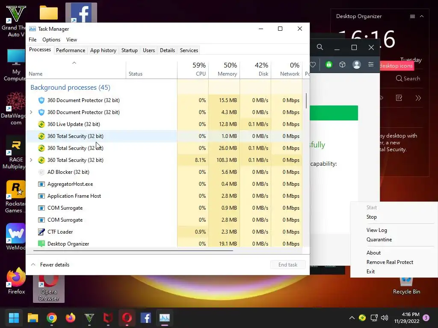
Task: Select the Processes tab
Action: (40, 50)
